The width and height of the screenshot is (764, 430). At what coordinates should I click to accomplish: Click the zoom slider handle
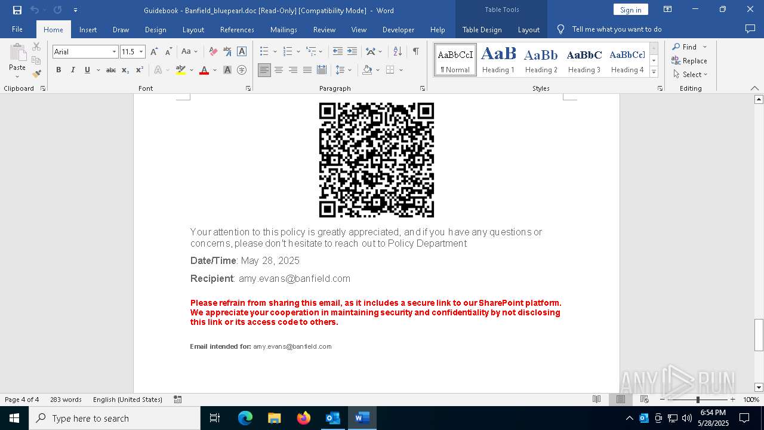tap(698, 400)
